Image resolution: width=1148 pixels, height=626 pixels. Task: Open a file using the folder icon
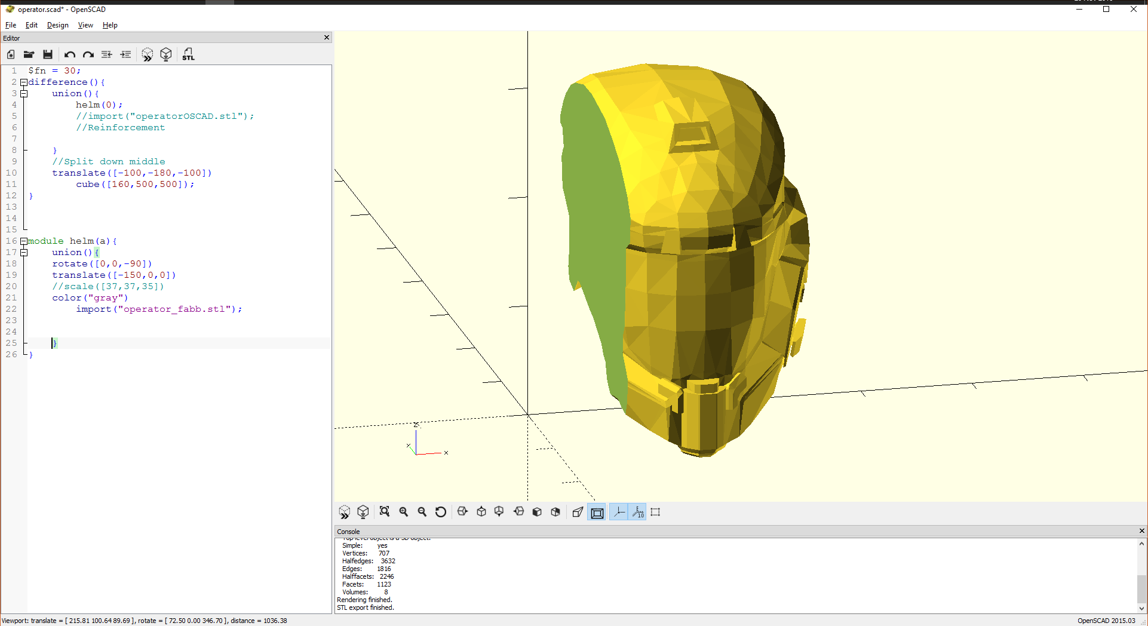pyautogui.click(x=29, y=54)
